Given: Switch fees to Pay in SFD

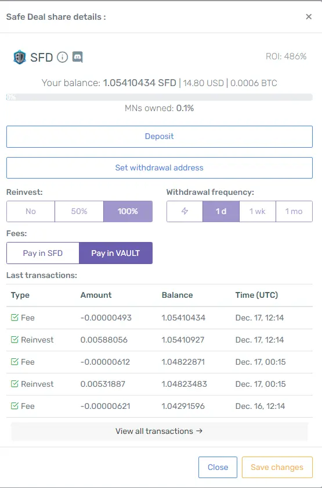Looking at the screenshot, I should click(43, 253).
